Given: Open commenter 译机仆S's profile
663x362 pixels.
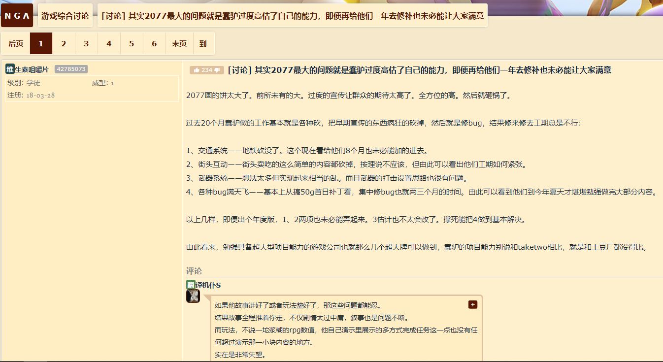Looking at the screenshot, I should [x=208, y=286].
